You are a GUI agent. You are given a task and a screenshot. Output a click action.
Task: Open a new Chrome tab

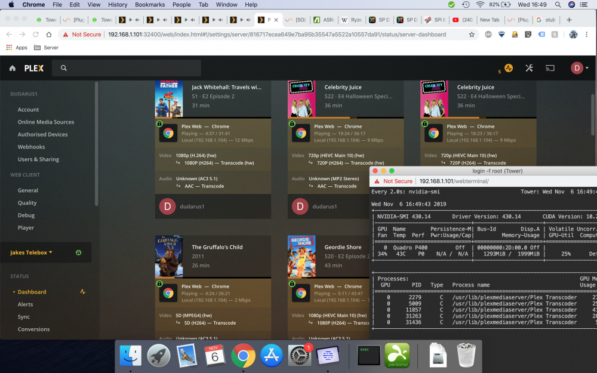pyautogui.click(x=569, y=20)
